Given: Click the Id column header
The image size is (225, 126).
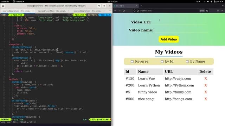Looking at the screenshot, I should pyautogui.click(x=130, y=71).
